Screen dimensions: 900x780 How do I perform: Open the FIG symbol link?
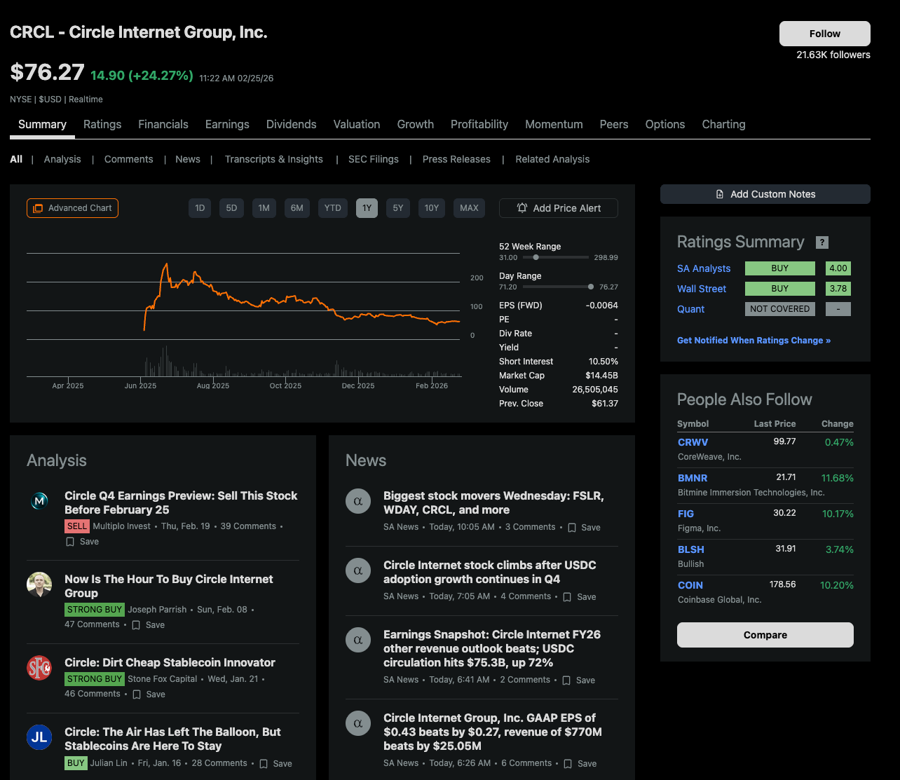[x=686, y=514]
